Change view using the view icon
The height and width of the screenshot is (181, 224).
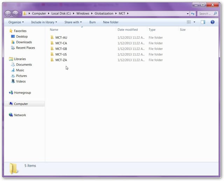(x=189, y=22)
